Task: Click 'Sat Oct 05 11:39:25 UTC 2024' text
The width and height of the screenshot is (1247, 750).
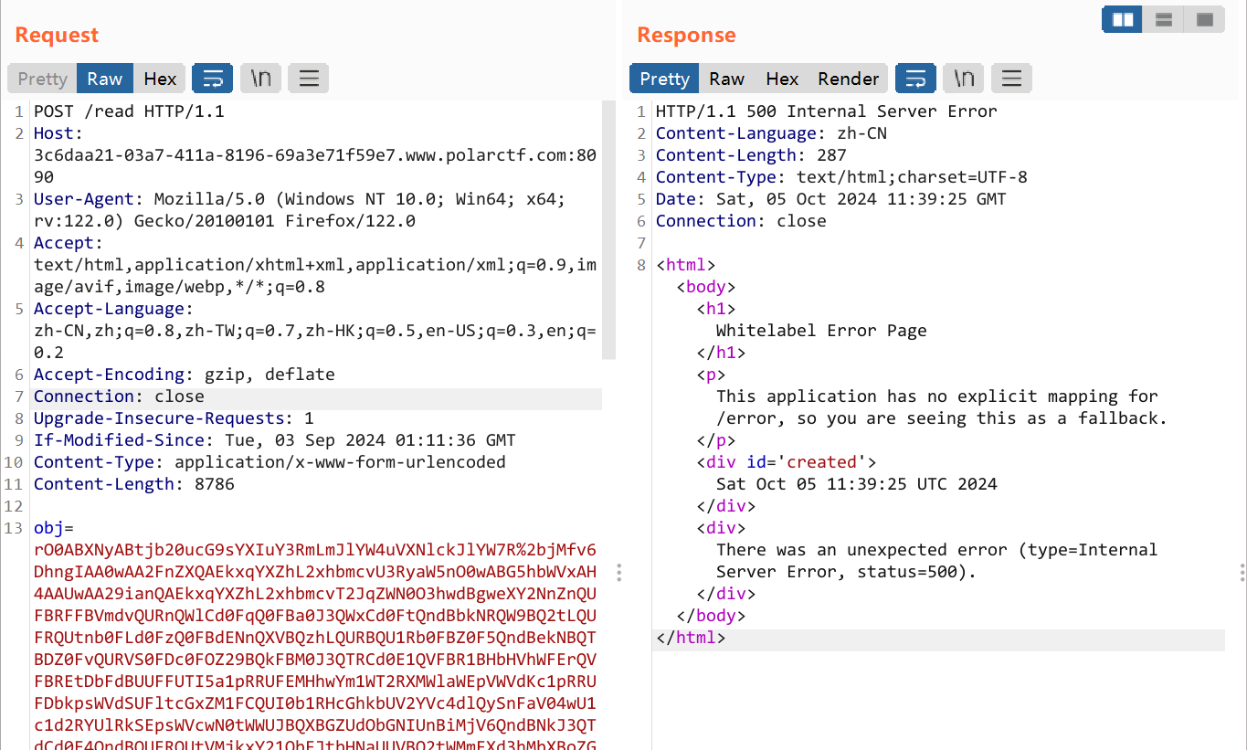Action: pos(857,484)
